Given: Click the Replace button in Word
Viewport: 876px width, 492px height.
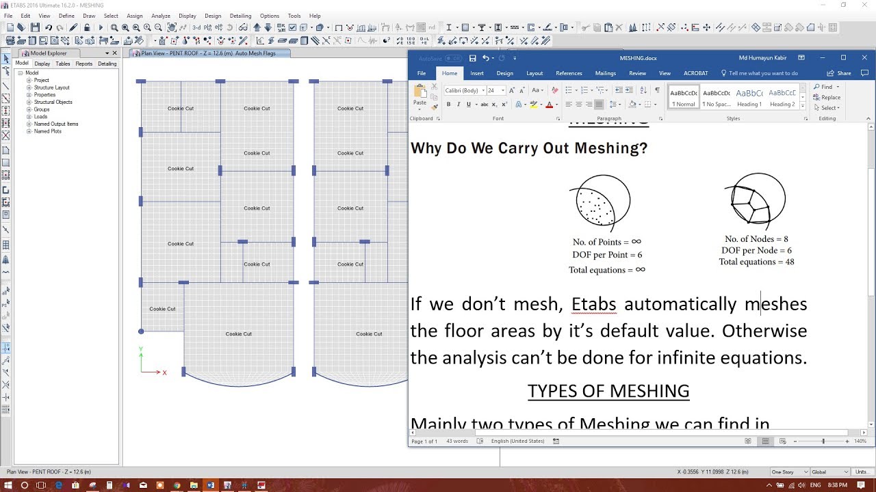Looking at the screenshot, I should pos(827,97).
